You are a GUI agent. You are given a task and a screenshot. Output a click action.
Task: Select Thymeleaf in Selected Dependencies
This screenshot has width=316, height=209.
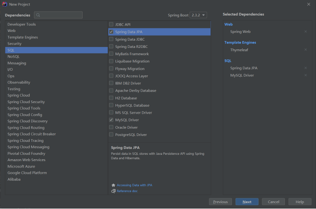click(x=239, y=50)
